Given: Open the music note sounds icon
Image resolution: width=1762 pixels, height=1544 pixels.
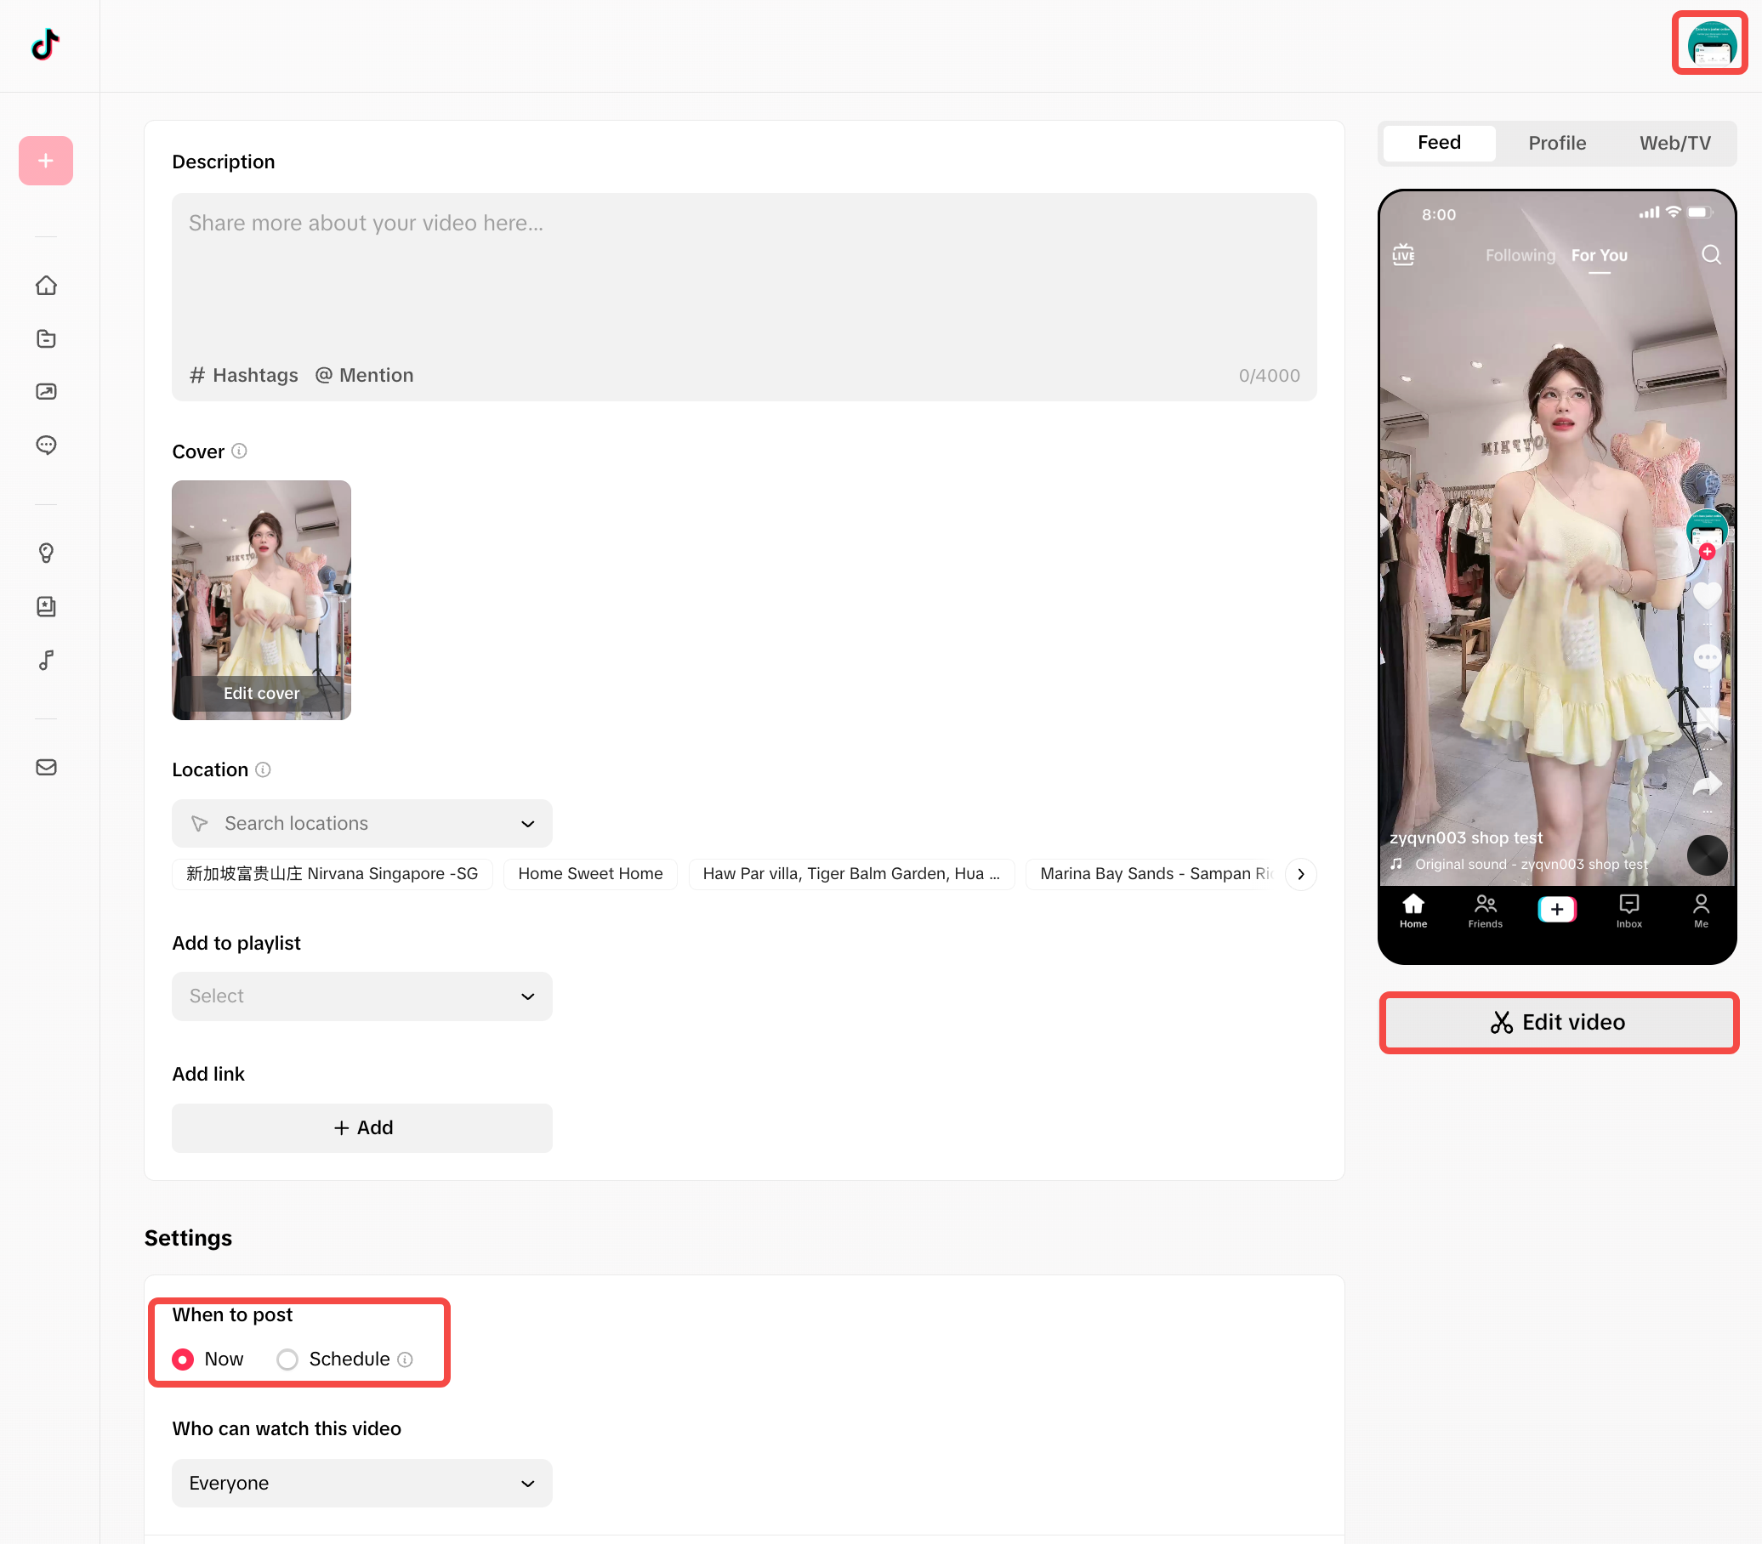Looking at the screenshot, I should coord(47,660).
